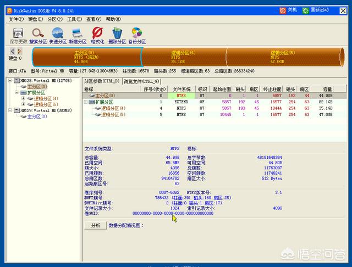
Task: Select the 逻辑分区(4) tree label
Action: point(46,98)
